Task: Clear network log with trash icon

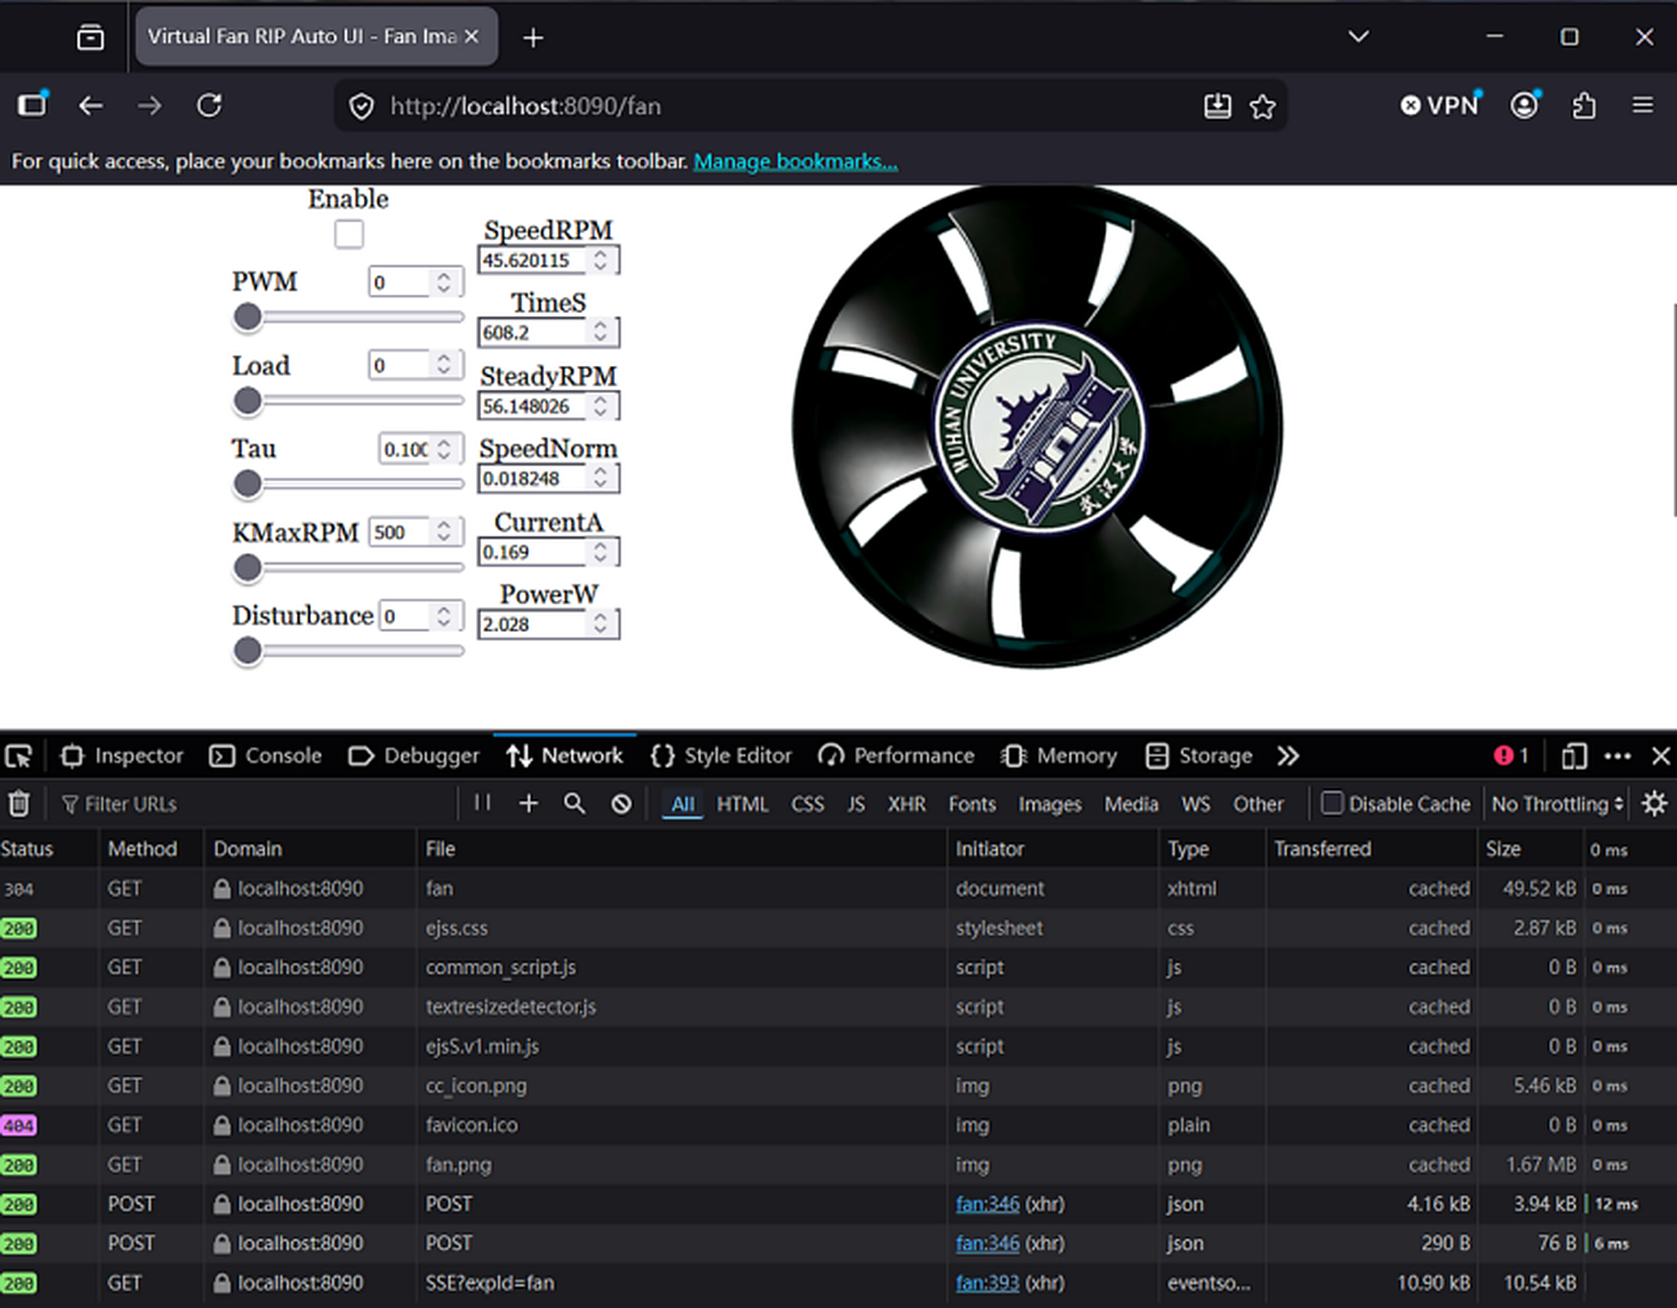Action: [19, 804]
